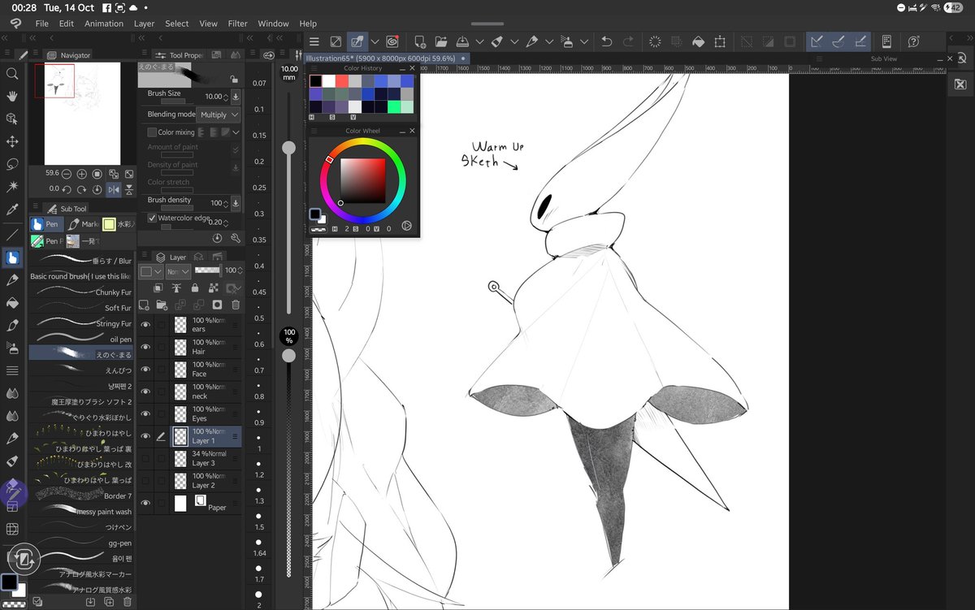Enable the Color mixing checkbox
Screen dimensions: 975x610
coord(152,132)
